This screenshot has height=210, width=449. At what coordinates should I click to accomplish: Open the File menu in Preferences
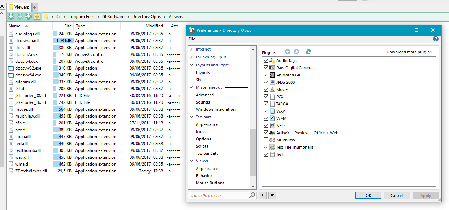pyautogui.click(x=192, y=39)
